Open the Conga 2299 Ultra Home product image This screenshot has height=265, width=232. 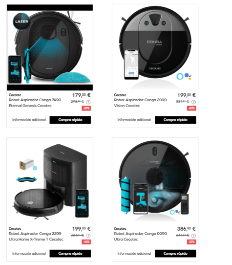point(50,182)
